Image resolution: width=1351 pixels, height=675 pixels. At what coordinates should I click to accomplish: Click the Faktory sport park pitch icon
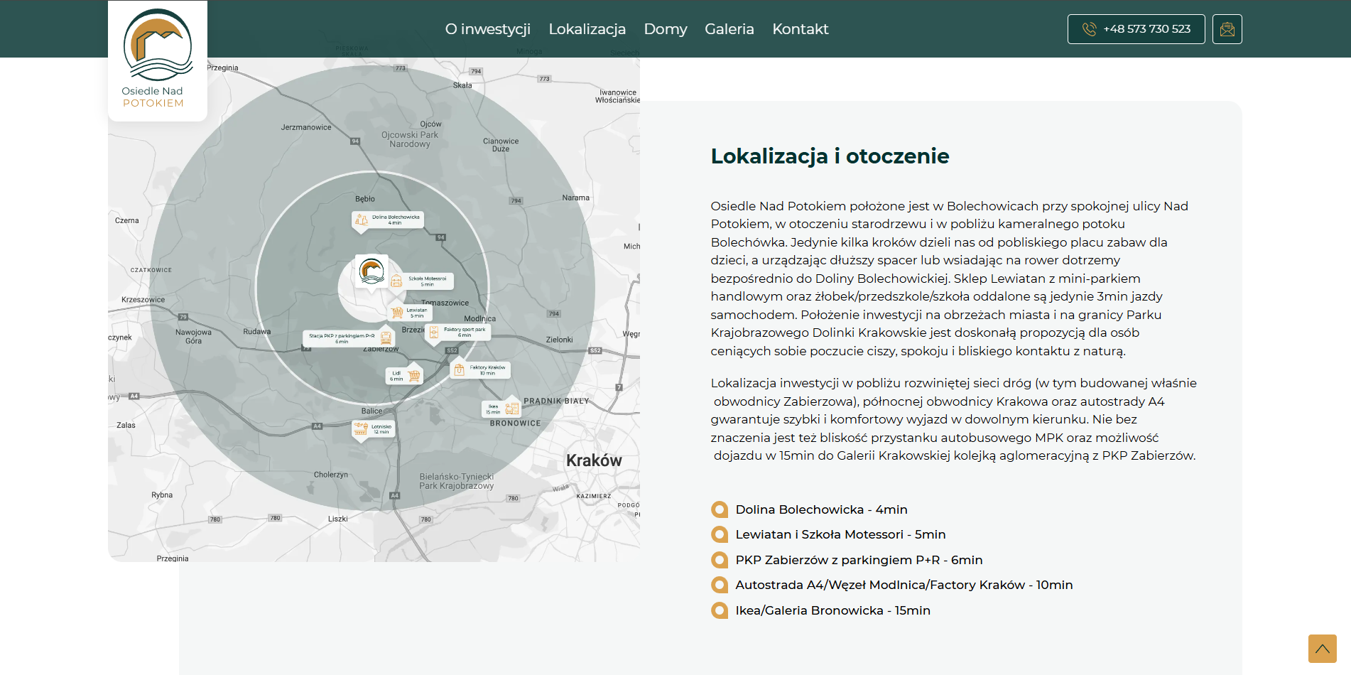tap(434, 332)
